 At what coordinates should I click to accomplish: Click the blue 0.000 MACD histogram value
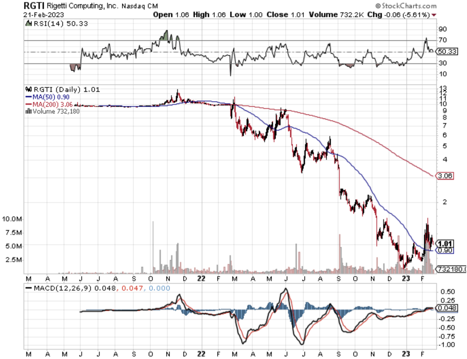[x=159, y=288]
